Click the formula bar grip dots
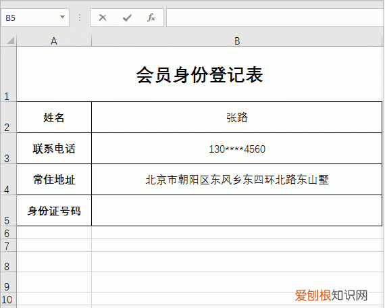This screenshot has height=308, width=385. pos(80,18)
